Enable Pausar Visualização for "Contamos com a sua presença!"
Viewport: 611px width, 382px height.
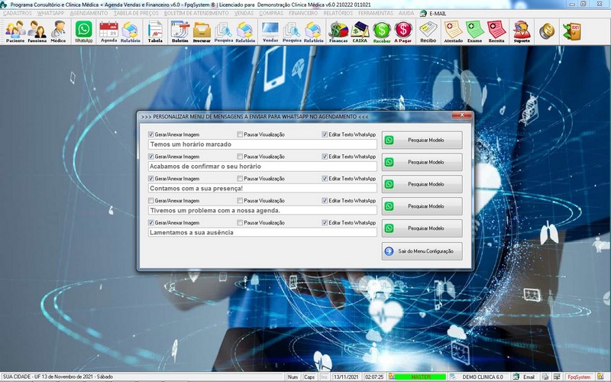(x=240, y=179)
